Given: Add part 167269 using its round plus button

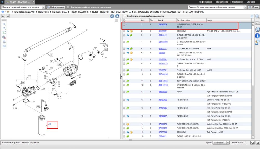Looking at the screenshot, I should 124,53.
